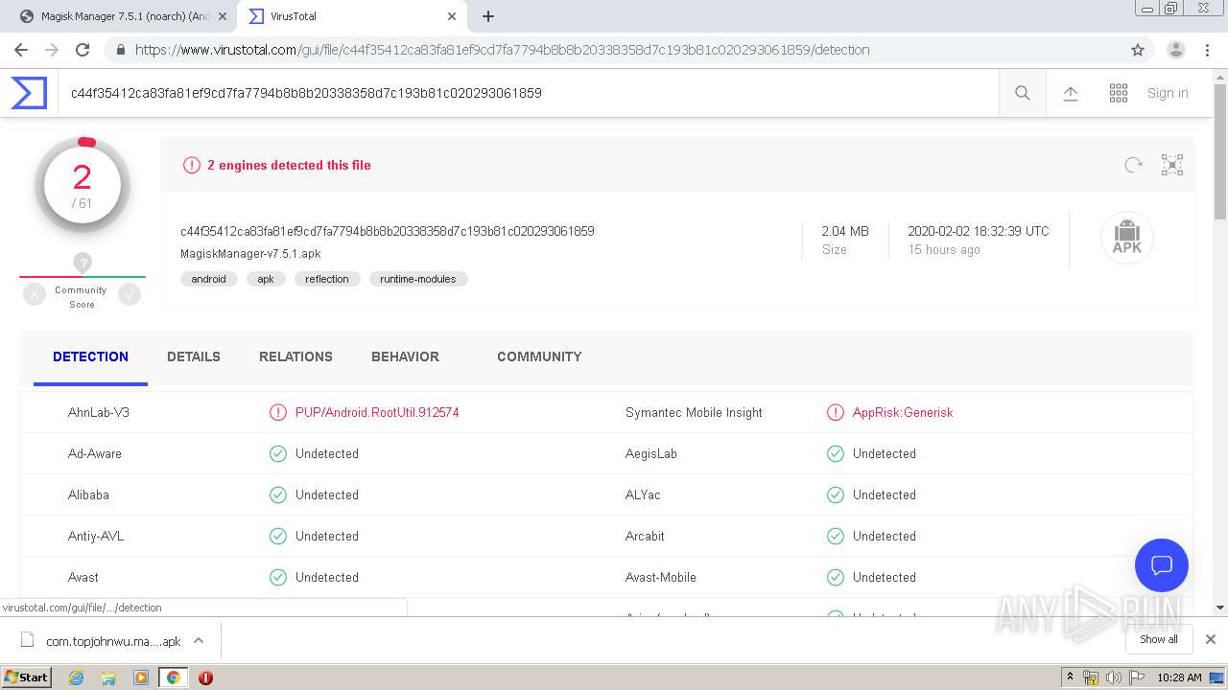Click the AppRisk:Generisk detection

903,412
